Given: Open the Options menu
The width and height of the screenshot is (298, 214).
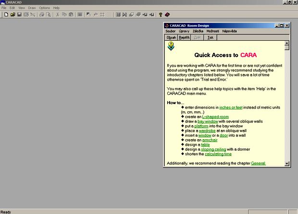Looking at the screenshot, I should pyautogui.click(x=45, y=8).
